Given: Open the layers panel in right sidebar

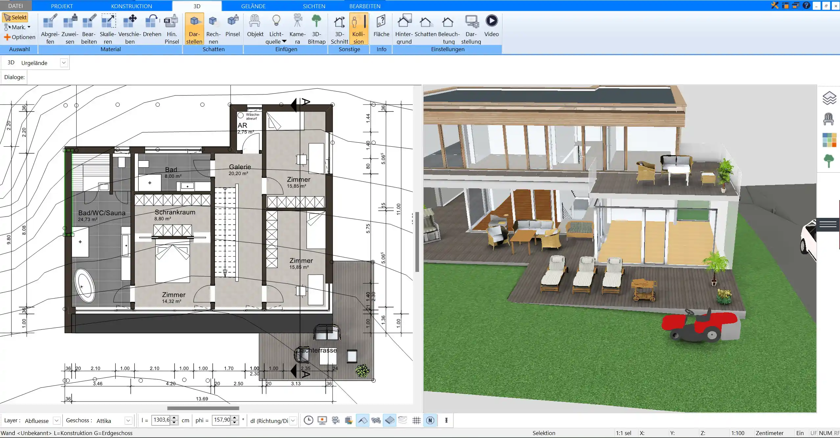Looking at the screenshot, I should coord(829,98).
